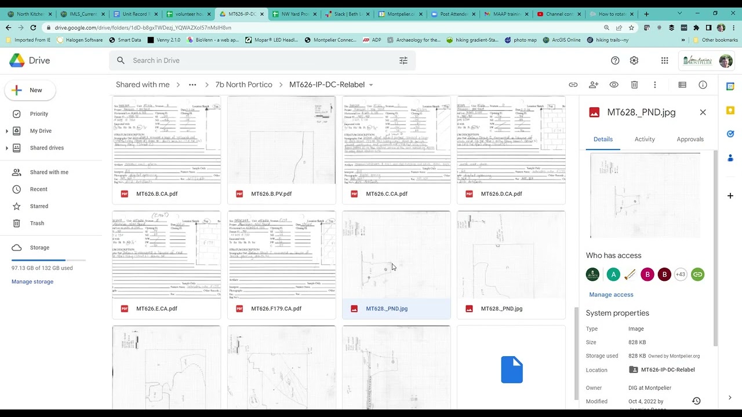Image resolution: width=742 pixels, height=417 pixels.
Task: Expand hidden bookmarks chevron
Action: 683,40
